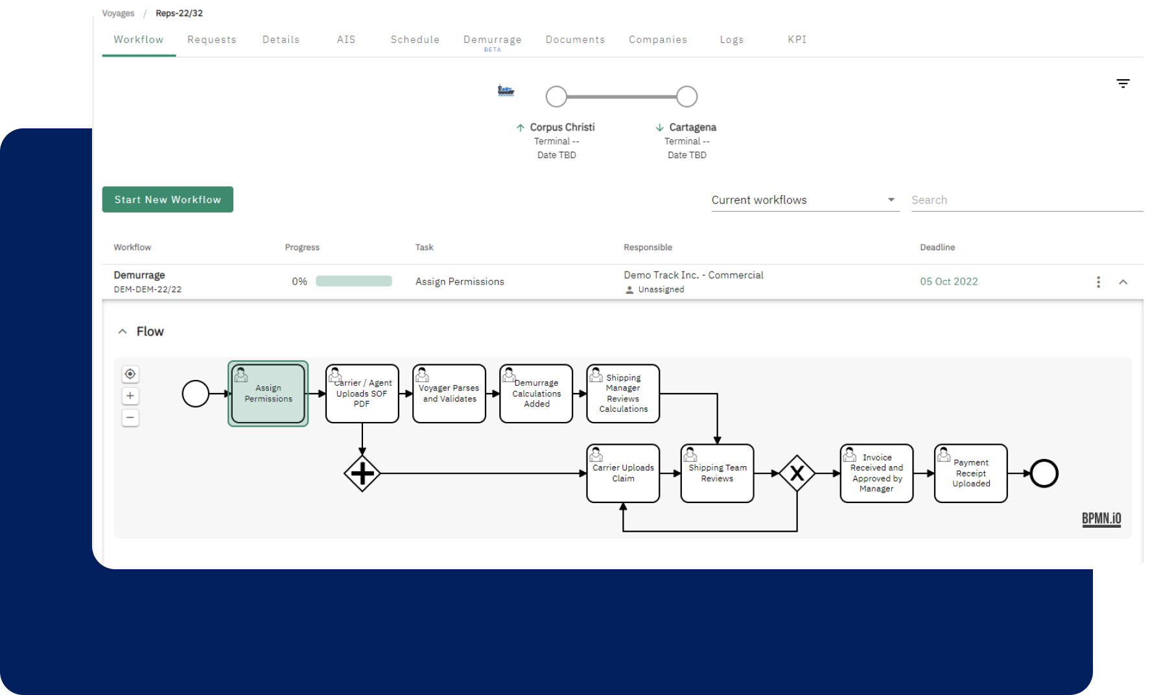The image size is (1150, 695).
Task: Zoom out on the flow diagram
Action: click(x=130, y=418)
